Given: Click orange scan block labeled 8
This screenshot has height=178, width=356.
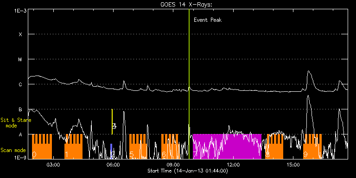Looking at the screenshot, I should (274, 146).
